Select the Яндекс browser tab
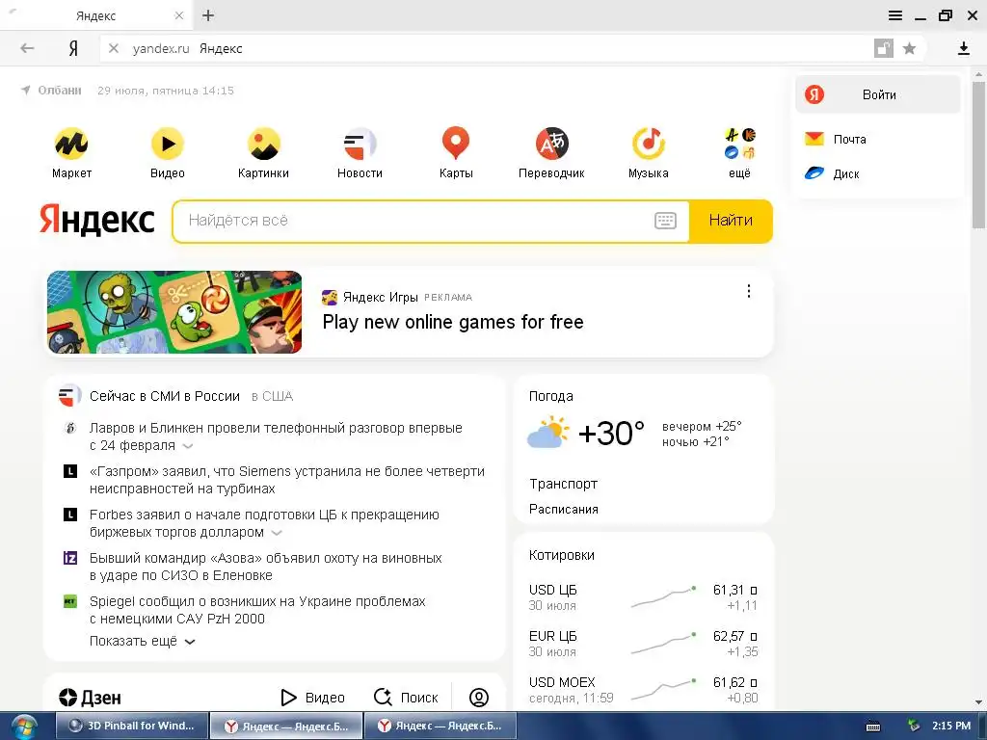This screenshot has height=740, width=987. (x=95, y=15)
